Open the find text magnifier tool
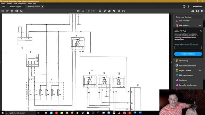Image resolution: width=205 pixels, height=115 pixels. click(x=21, y=11)
